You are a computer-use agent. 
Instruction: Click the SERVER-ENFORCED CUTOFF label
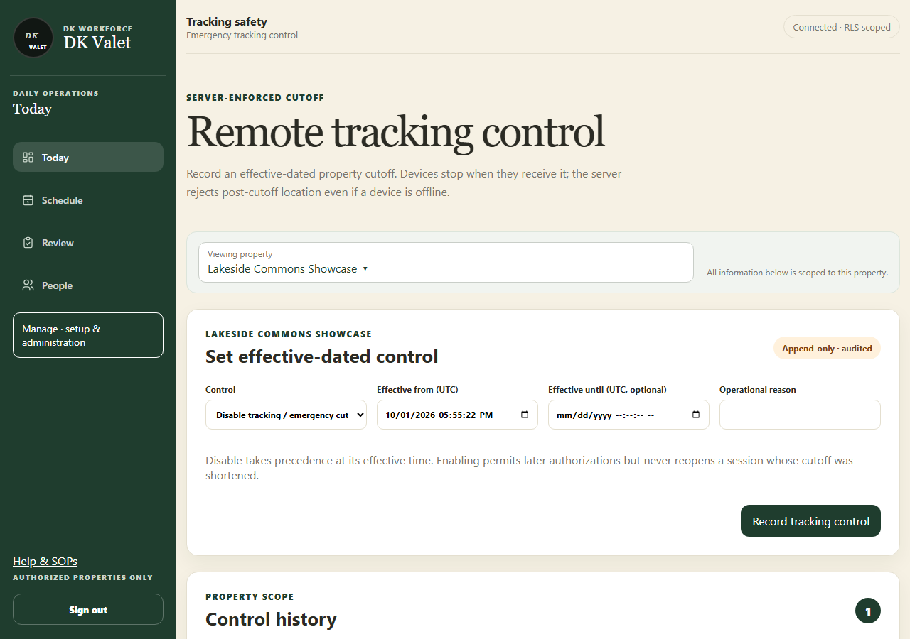click(255, 98)
